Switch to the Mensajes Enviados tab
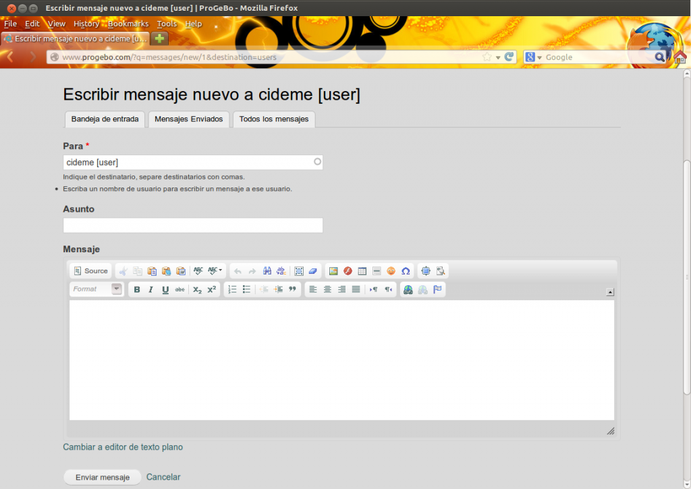The height and width of the screenshot is (489, 691). pos(189,119)
